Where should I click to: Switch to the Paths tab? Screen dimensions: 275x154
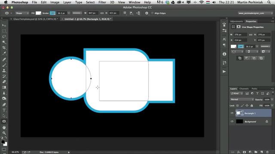click(254, 89)
